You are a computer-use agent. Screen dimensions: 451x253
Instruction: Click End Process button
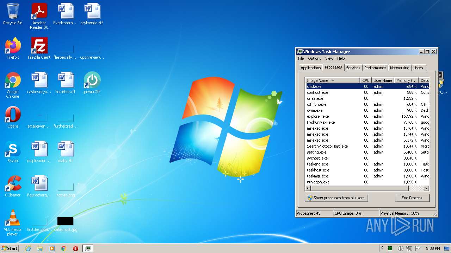pyautogui.click(x=412, y=198)
